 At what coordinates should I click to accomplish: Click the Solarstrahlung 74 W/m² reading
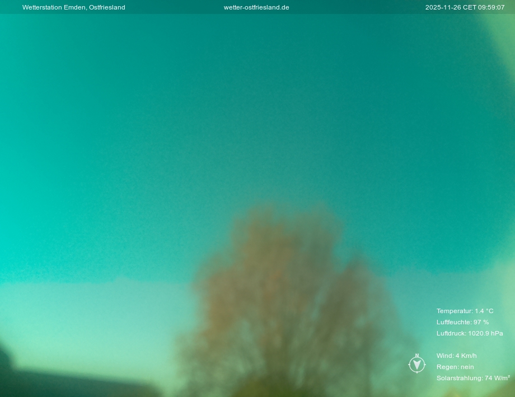pyautogui.click(x=472, y=378)
